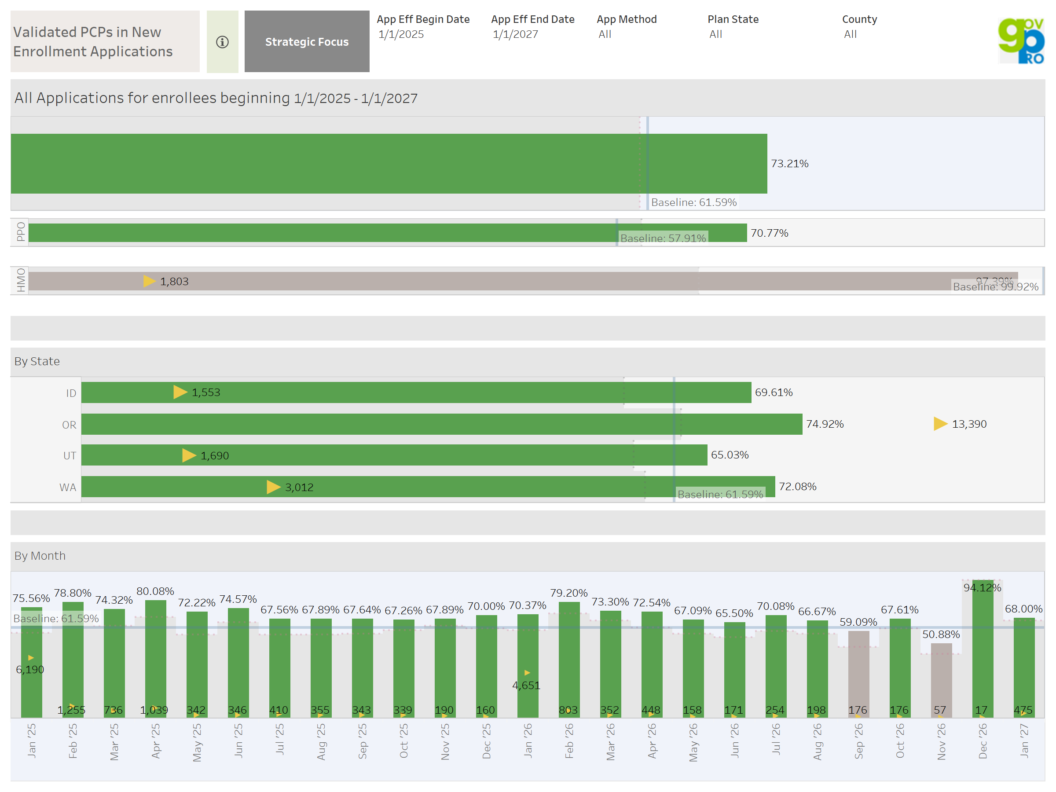
Task: Select the gray Sep '26 bar
Action: [858, 674]
